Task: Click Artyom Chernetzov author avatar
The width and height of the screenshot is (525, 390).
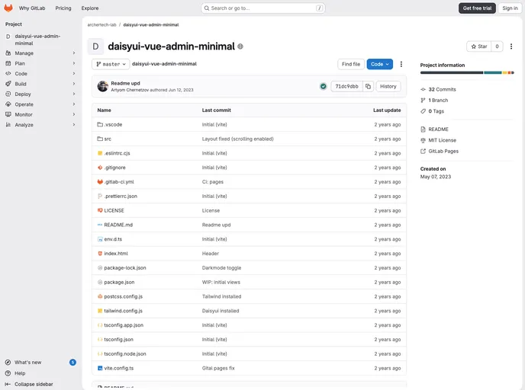Action: [103, 86]
